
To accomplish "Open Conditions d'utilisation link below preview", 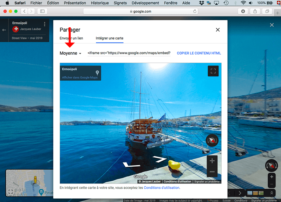I will click(162, 188).
